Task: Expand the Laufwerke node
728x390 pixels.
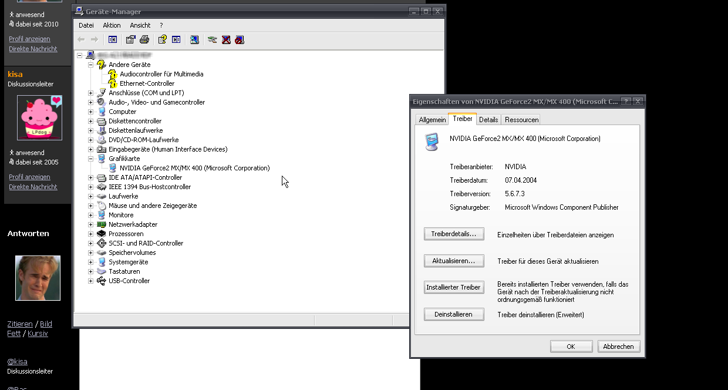Action: [90, 196]
